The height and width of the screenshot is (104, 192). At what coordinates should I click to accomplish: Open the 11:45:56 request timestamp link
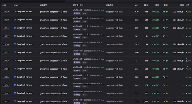(6, 77)
